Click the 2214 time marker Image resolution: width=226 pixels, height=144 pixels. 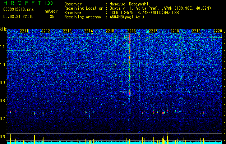pos(88,31)
